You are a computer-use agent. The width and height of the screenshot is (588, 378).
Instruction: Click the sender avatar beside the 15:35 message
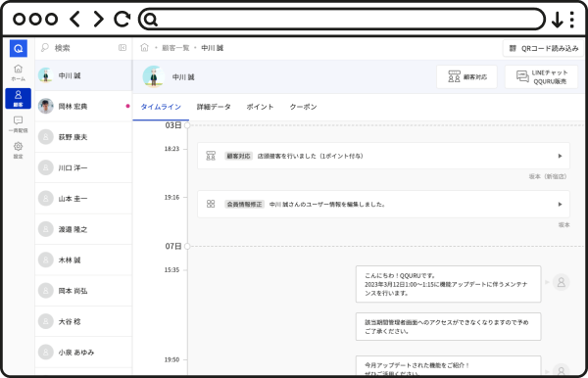561,282
